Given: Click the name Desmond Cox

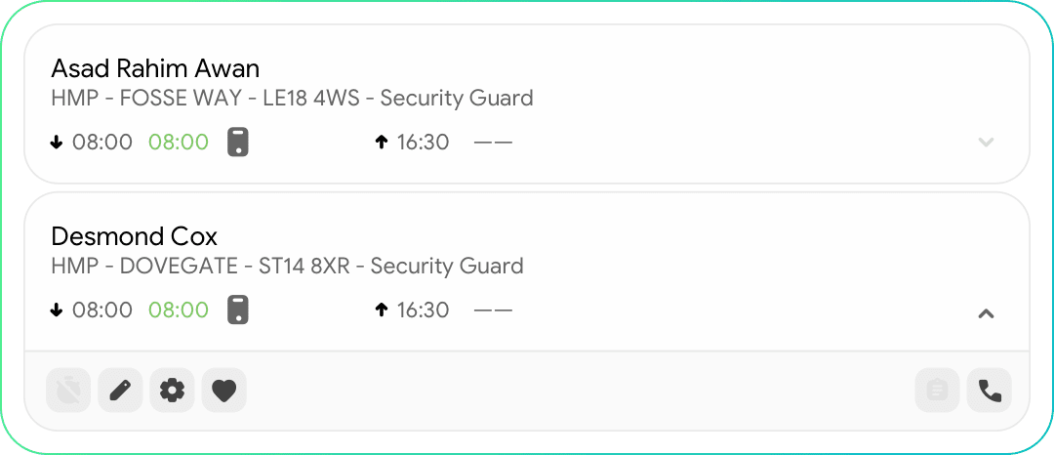Looking at the screenshot, I should tap(134, 236).
